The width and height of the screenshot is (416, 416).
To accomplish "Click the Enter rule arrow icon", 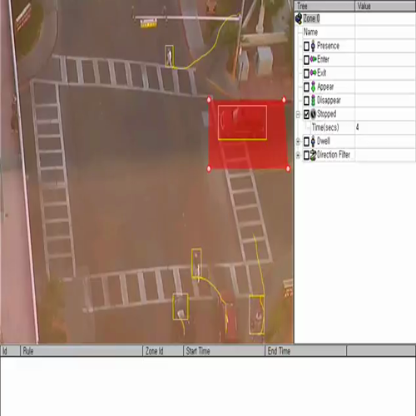I will 314,59.
